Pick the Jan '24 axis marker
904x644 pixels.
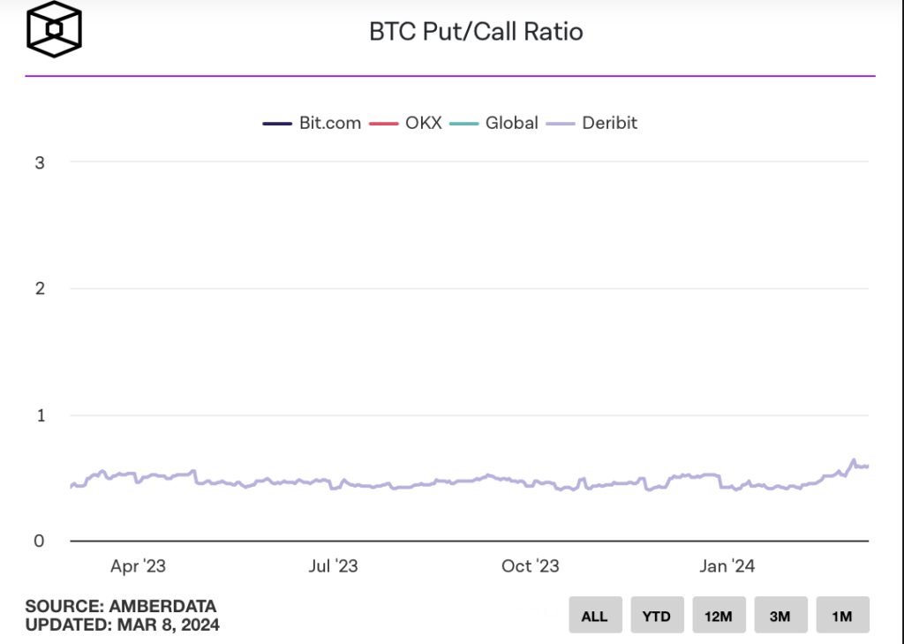[x=727, y=566]
